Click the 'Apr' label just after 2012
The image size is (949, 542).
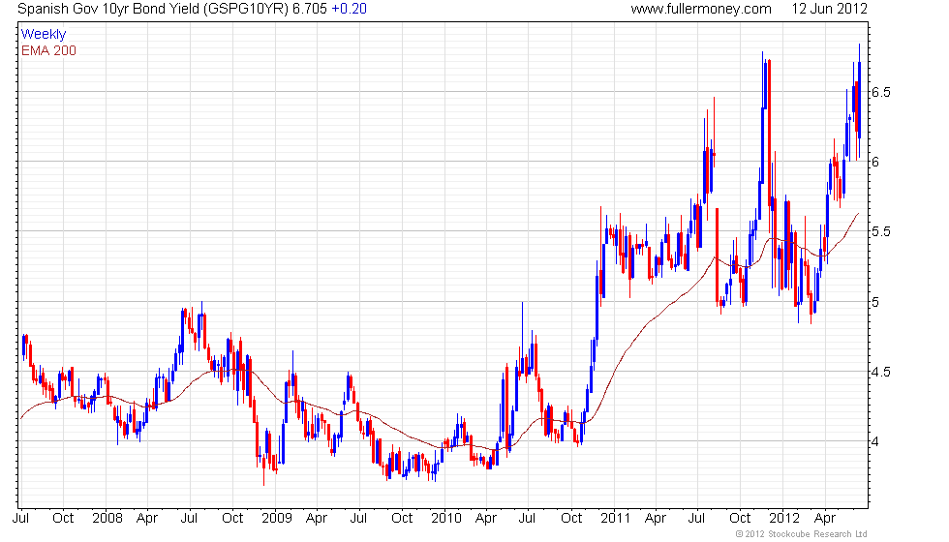click(x=825, y=519)
